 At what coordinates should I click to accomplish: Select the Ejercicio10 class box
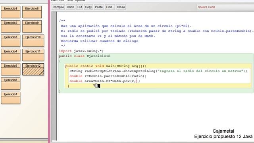point(33,41)
